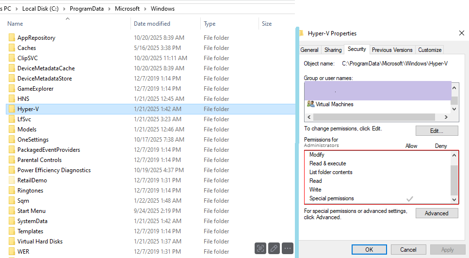The width and height of the screenshot is (469, 258).
Task: Click the Virtual Hard Disks folder icon
Action: click(12, 242)
